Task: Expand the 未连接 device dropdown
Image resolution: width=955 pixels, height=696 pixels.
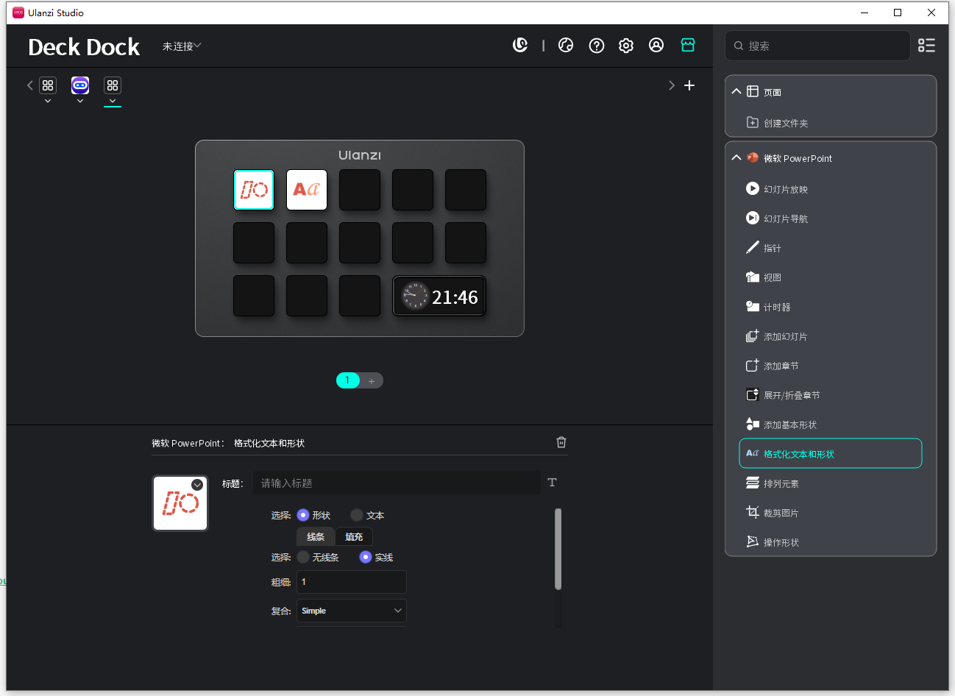Action: pyautogui.click(x=182, y=46)
